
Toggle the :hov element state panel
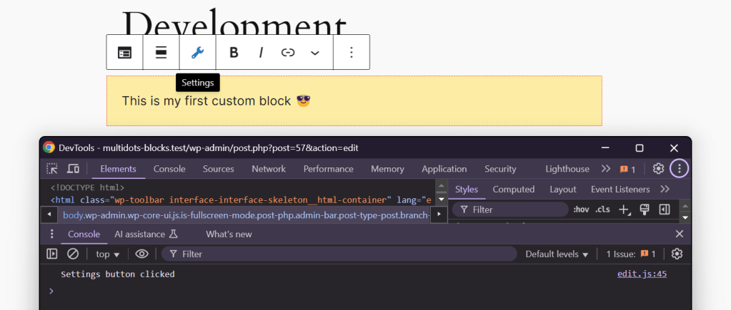(x=582, y=210)
